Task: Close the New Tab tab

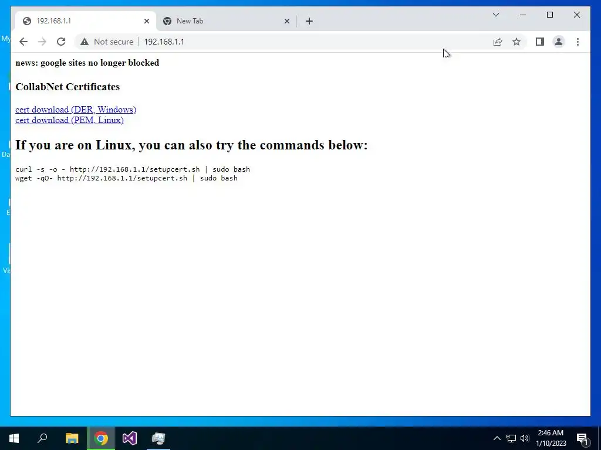Action: (286, 21)
